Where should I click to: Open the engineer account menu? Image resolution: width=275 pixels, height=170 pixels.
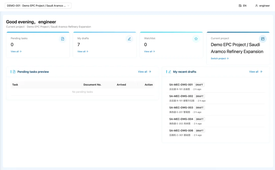pos(262,6)
